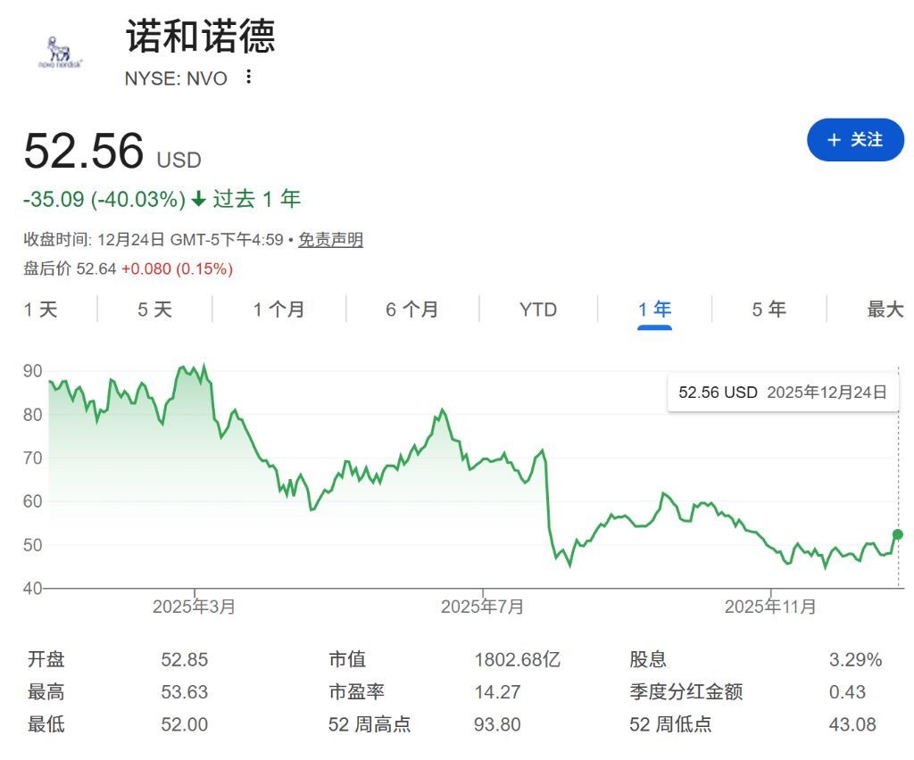Image resolution: width=914 pixels, height=760 pixels.
Task: Click the 2025年3月 axis label
Action: point(194,607)
